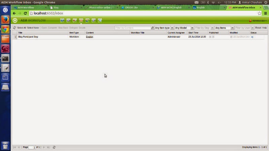This screenshot has height=151, width=269.
Task: Click the 23-Jul-2014 12:25 start time cell
Action: pyautogui.click(x=197, y=37)
